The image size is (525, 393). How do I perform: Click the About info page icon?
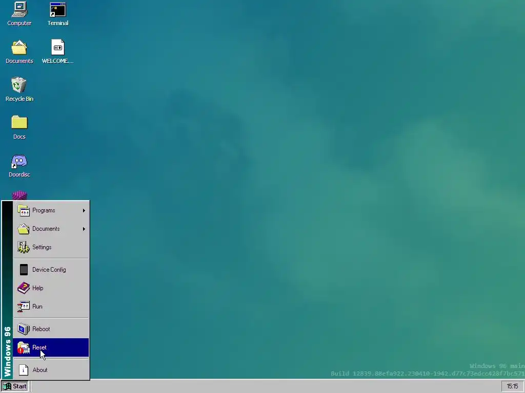(x=24, y=370)
